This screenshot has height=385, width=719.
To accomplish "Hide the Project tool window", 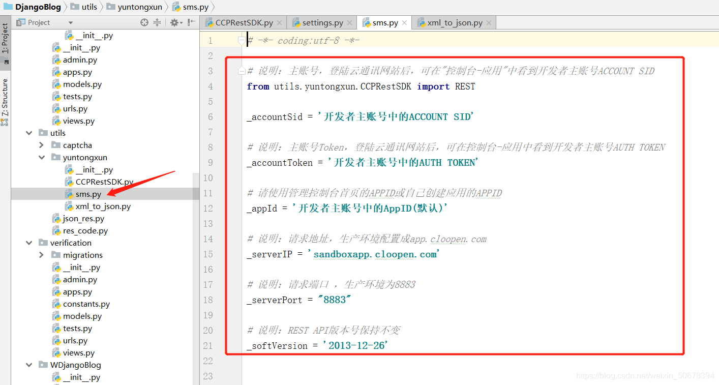I will point(191,22).
